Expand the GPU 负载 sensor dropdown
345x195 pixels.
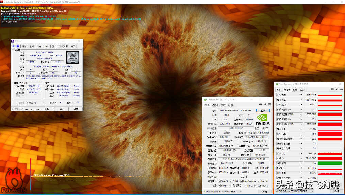point(301,134)
